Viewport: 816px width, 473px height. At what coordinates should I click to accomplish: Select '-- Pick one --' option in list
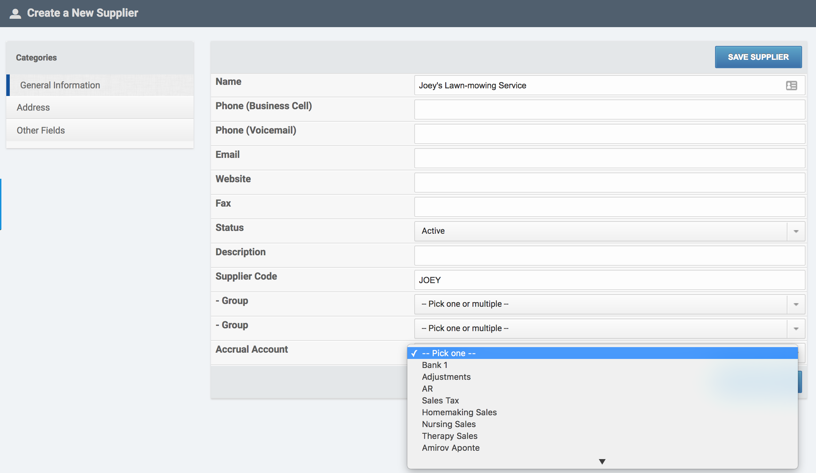pyautogui.click(x=602, y=353)
